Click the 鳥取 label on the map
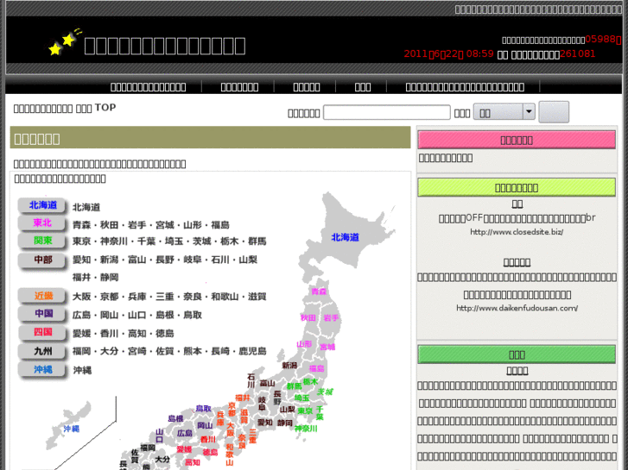 (x=203, y=409)
